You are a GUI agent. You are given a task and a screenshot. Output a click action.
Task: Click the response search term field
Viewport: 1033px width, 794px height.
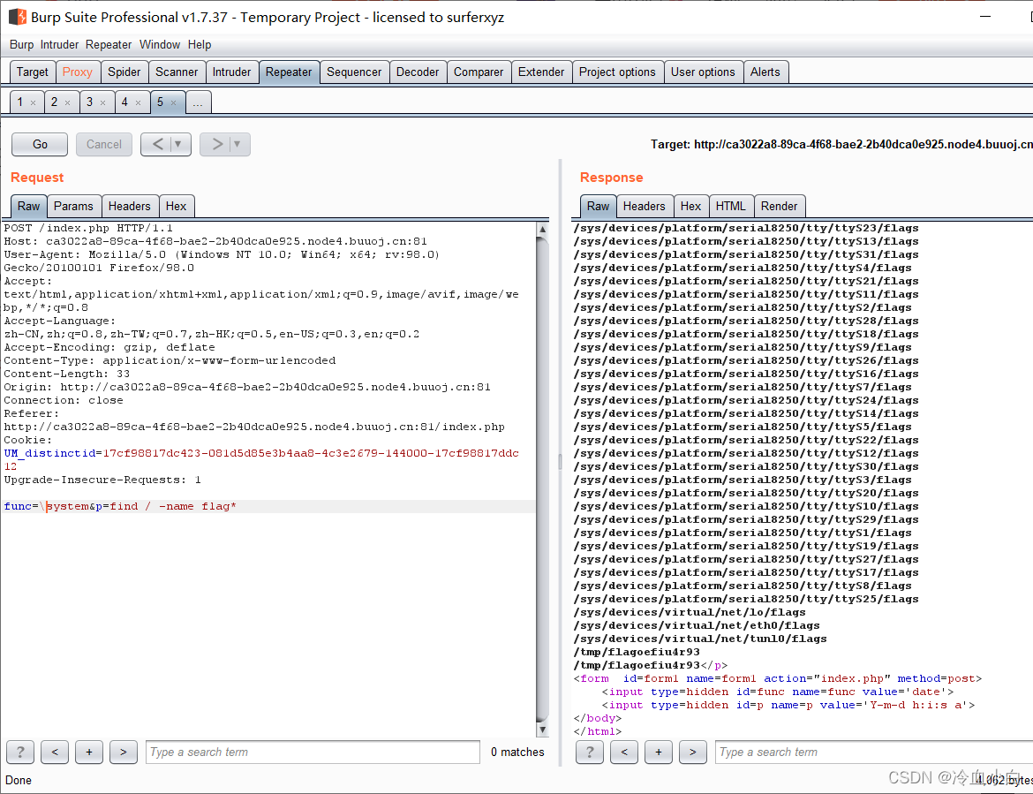tap(873, 752)
